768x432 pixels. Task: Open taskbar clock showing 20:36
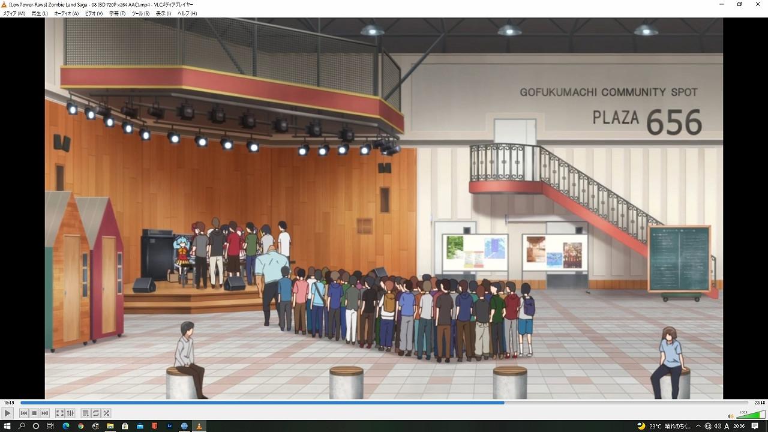click(739, 426)
